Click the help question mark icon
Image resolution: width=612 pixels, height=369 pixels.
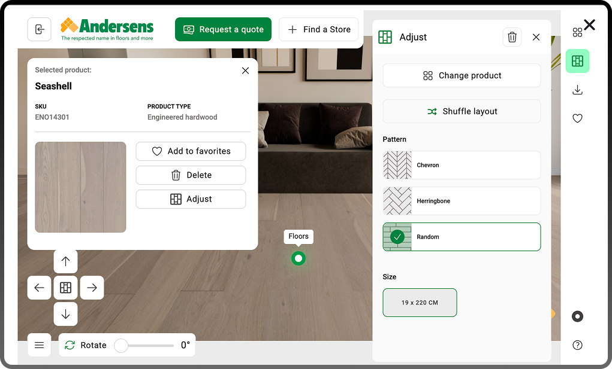click(577, 345)
